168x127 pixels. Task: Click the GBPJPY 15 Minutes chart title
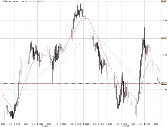12,1
